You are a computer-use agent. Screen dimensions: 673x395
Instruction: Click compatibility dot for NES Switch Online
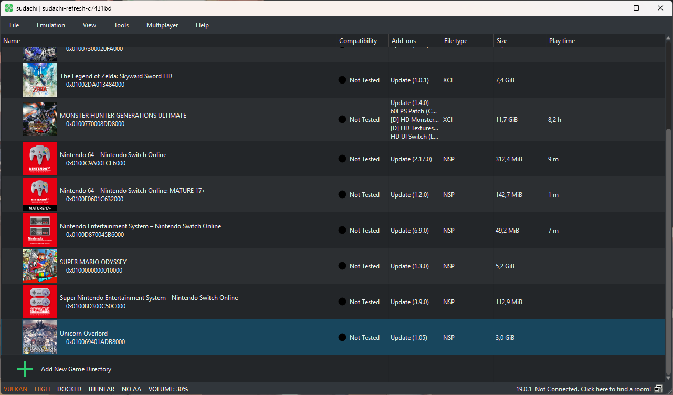pos(342,231)
